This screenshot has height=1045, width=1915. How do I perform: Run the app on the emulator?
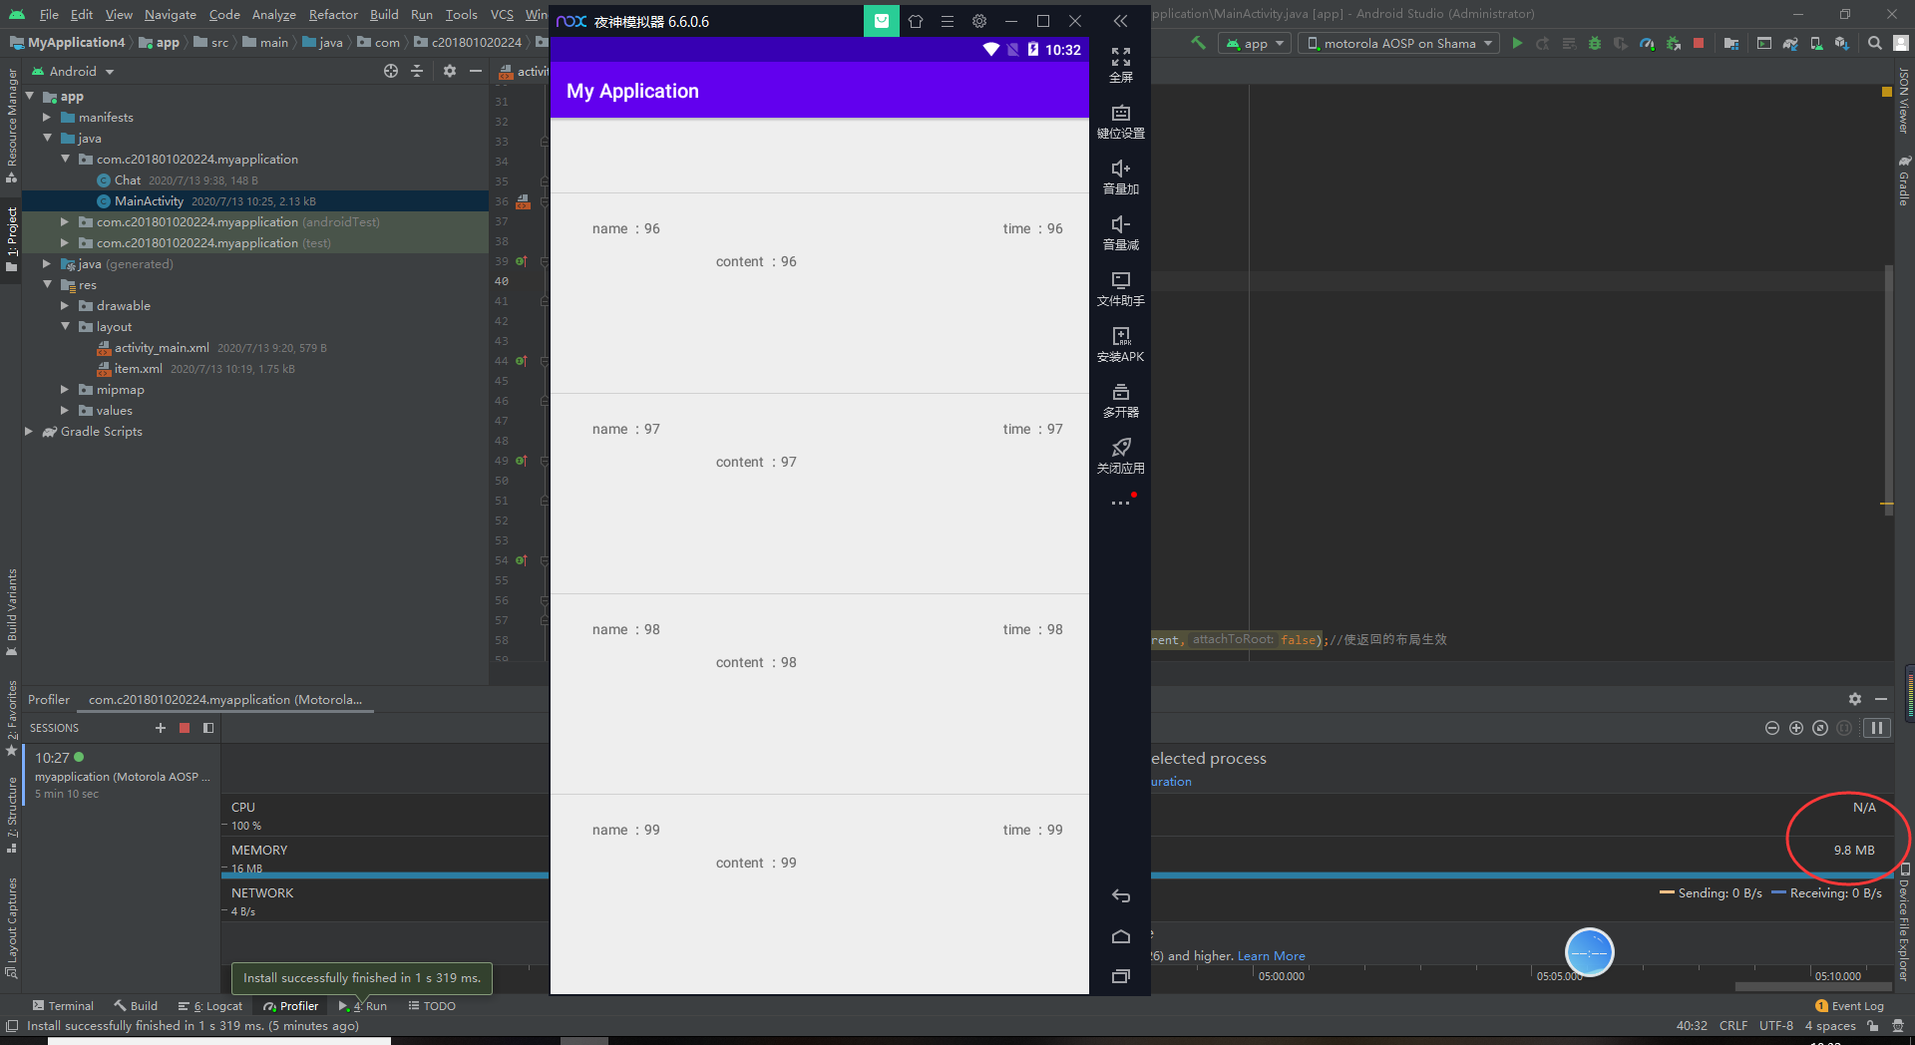click(x=1517, y=43)
